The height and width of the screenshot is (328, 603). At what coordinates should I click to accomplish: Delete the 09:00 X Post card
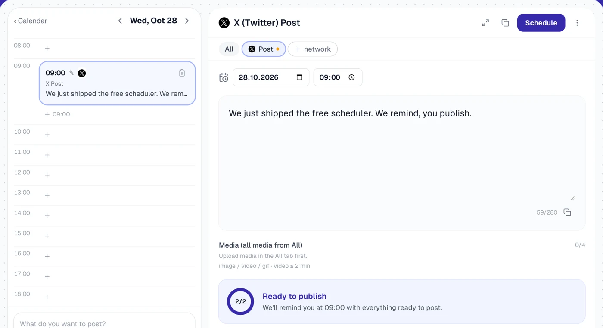pos(182,73)
